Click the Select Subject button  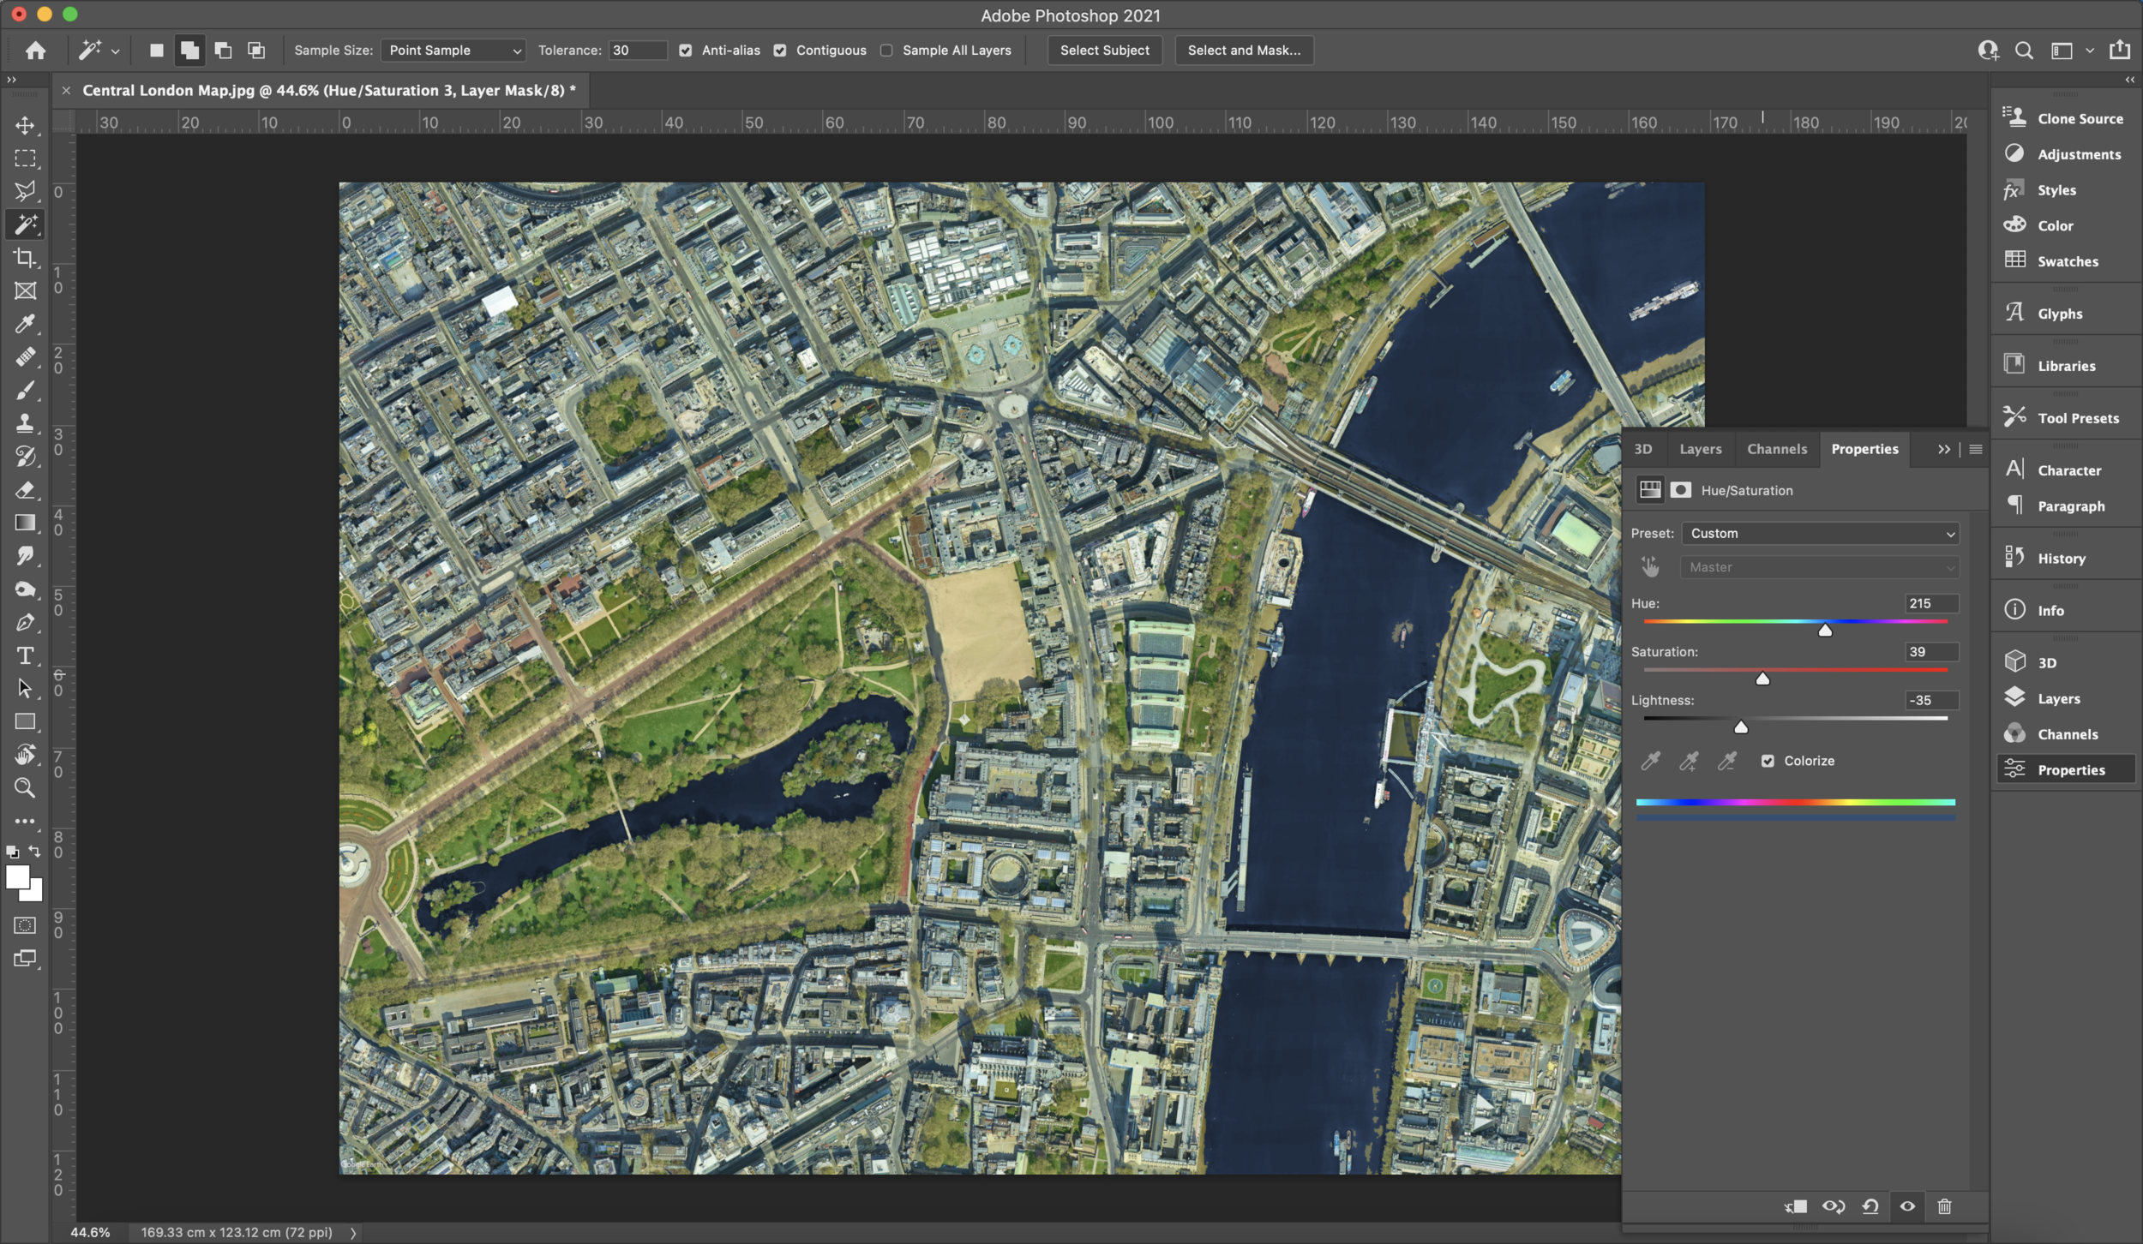(1104, 51)
